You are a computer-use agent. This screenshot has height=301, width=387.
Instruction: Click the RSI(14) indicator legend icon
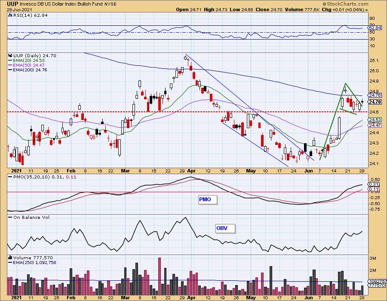(10, 15)
